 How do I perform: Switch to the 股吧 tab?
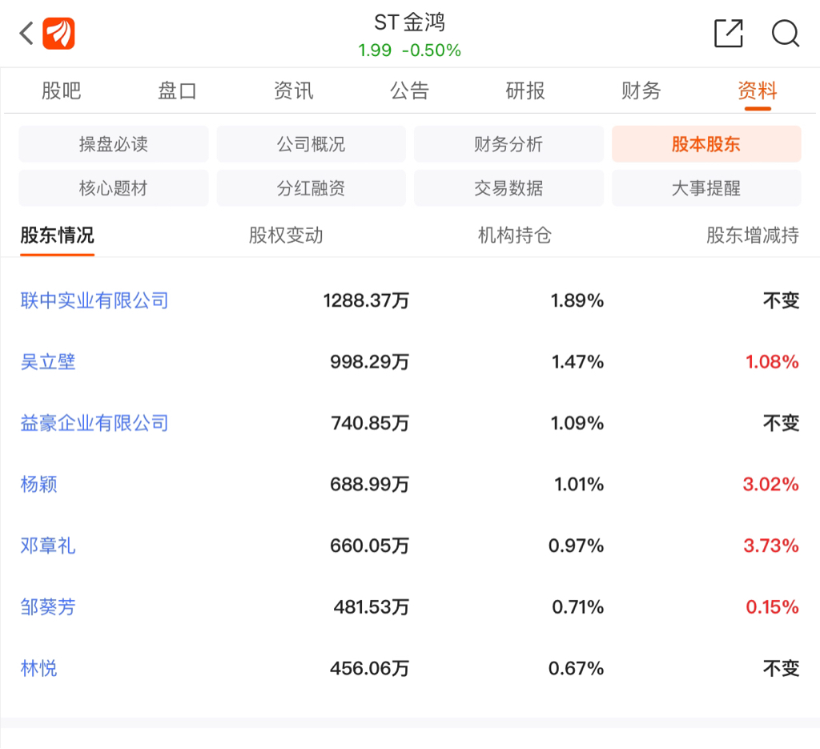point(61,91)
